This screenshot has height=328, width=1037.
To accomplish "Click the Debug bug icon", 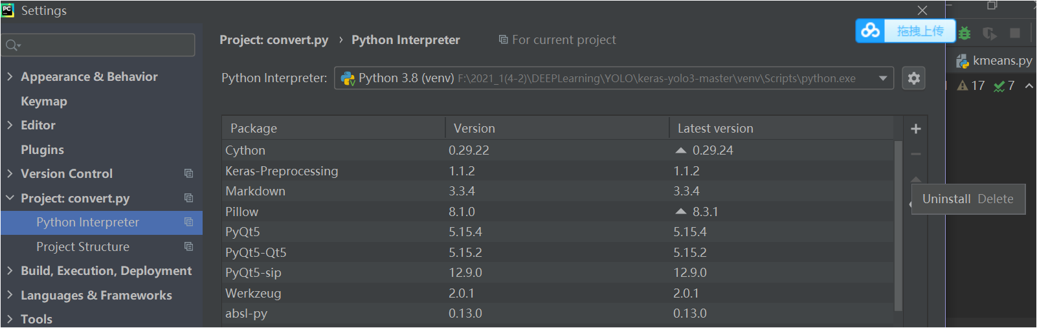I will click(x=965, y=33).
